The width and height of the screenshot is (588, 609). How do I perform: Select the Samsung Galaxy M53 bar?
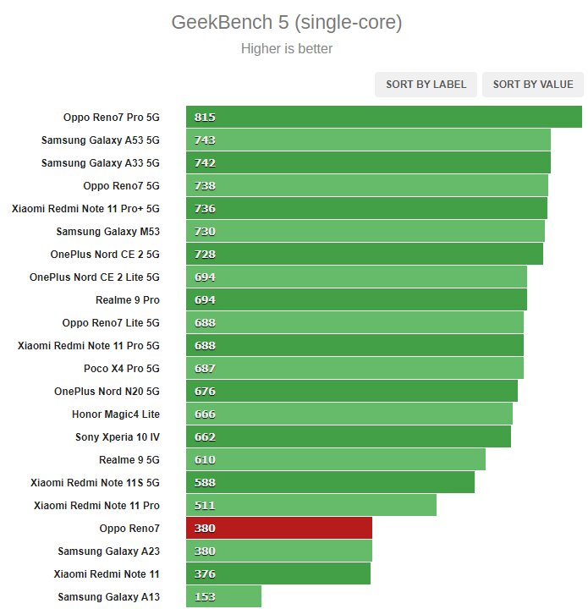pyautogui.click(x=365, y=231)
